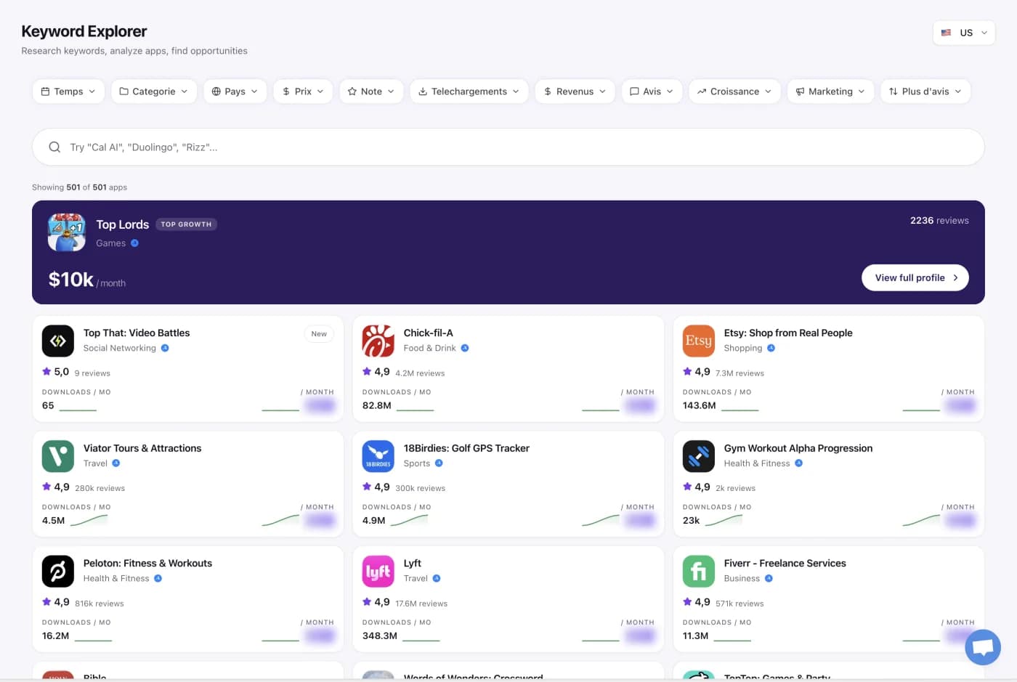Open the live chat bubble icon

[x=983, y=647]
